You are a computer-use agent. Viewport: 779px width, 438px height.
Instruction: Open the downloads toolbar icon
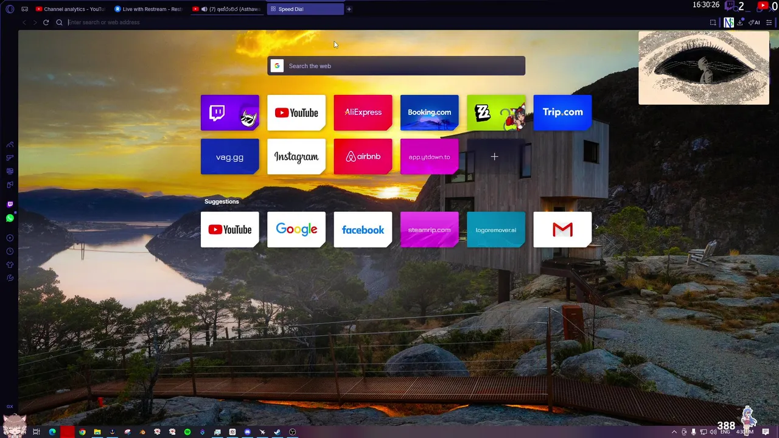pos(740,23)
